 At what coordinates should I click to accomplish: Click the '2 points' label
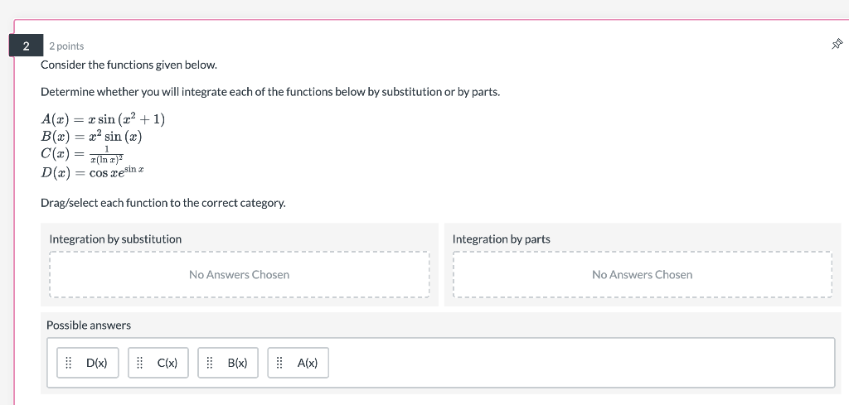click(66, 46)
